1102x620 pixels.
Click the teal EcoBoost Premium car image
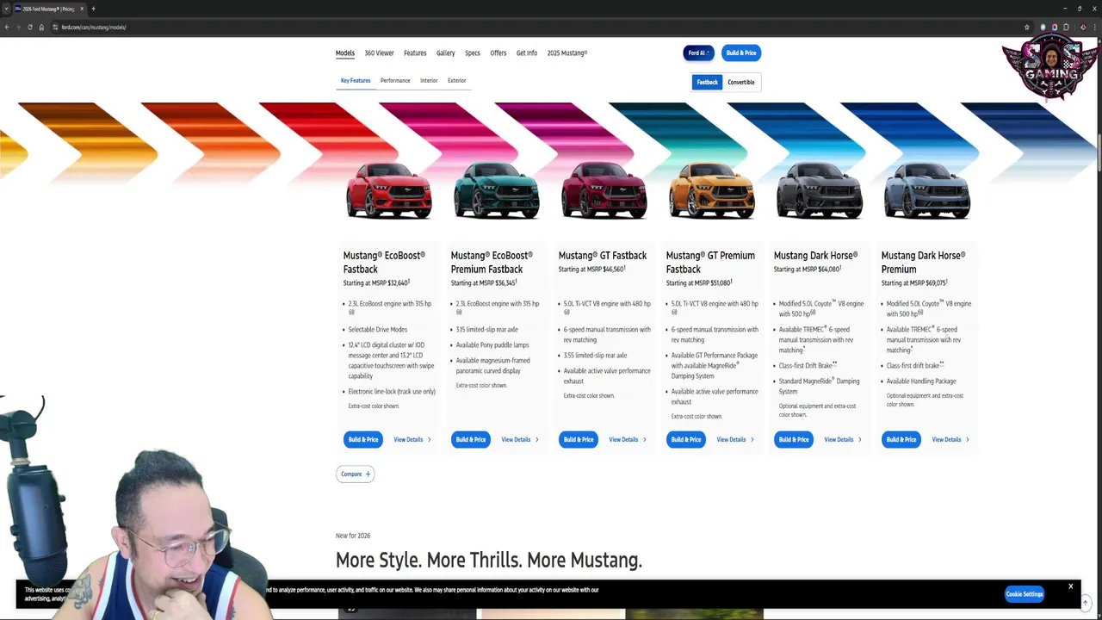click(x=497, y=189)
